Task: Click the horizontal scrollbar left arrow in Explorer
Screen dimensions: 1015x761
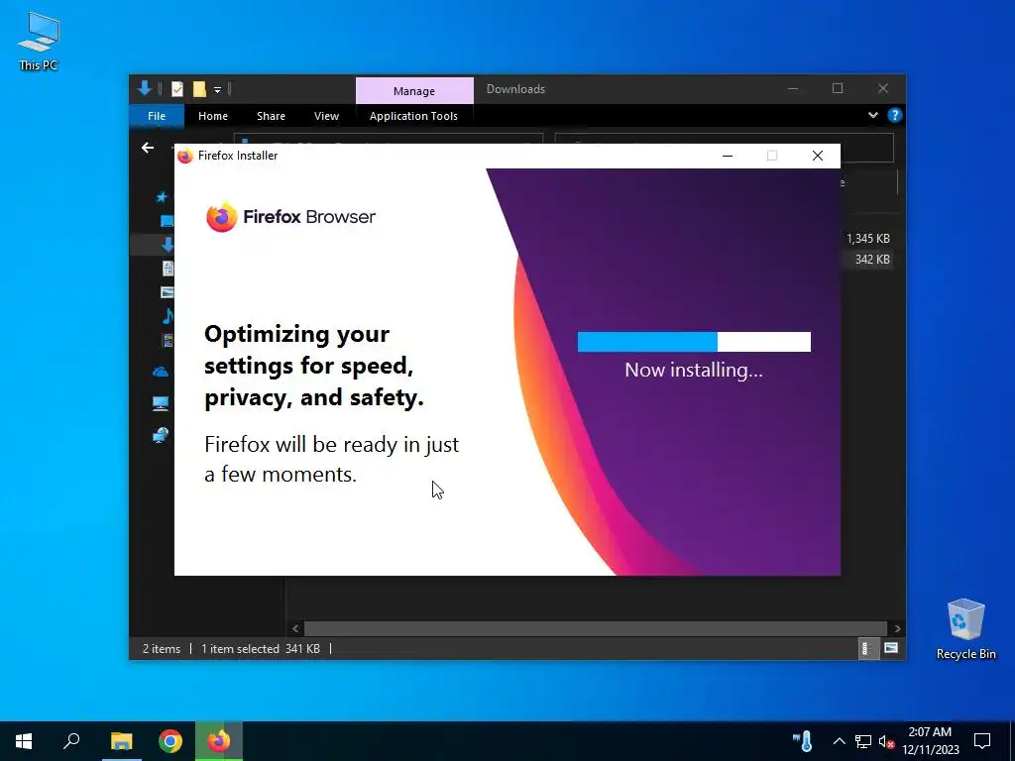Action: tap(295, 628)
